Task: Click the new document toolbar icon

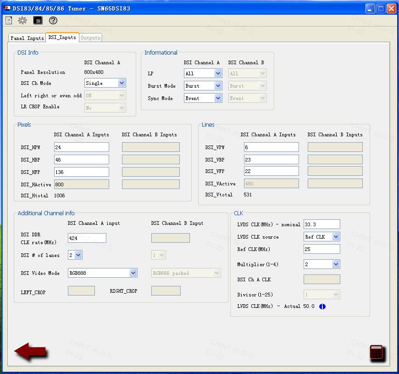Action: 9,20
